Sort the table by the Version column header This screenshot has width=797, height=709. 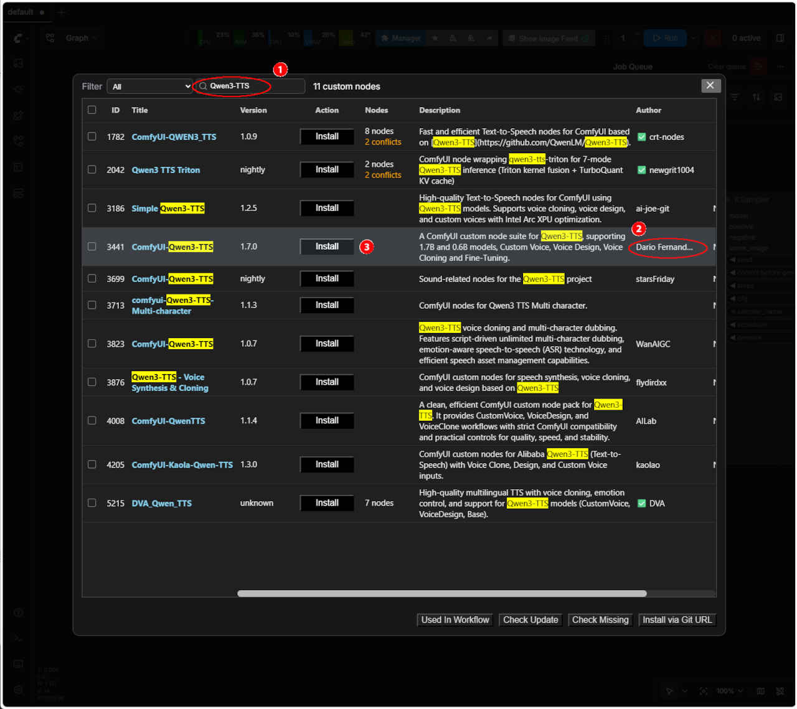[x=253, y=110]
